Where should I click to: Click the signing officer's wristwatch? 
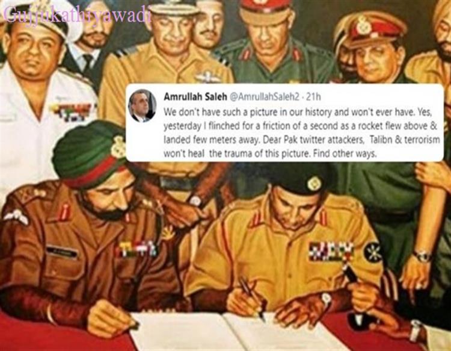(x=327, y=300)
